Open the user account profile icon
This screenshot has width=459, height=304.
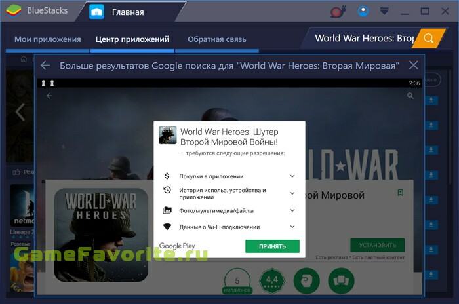[363, 11]
